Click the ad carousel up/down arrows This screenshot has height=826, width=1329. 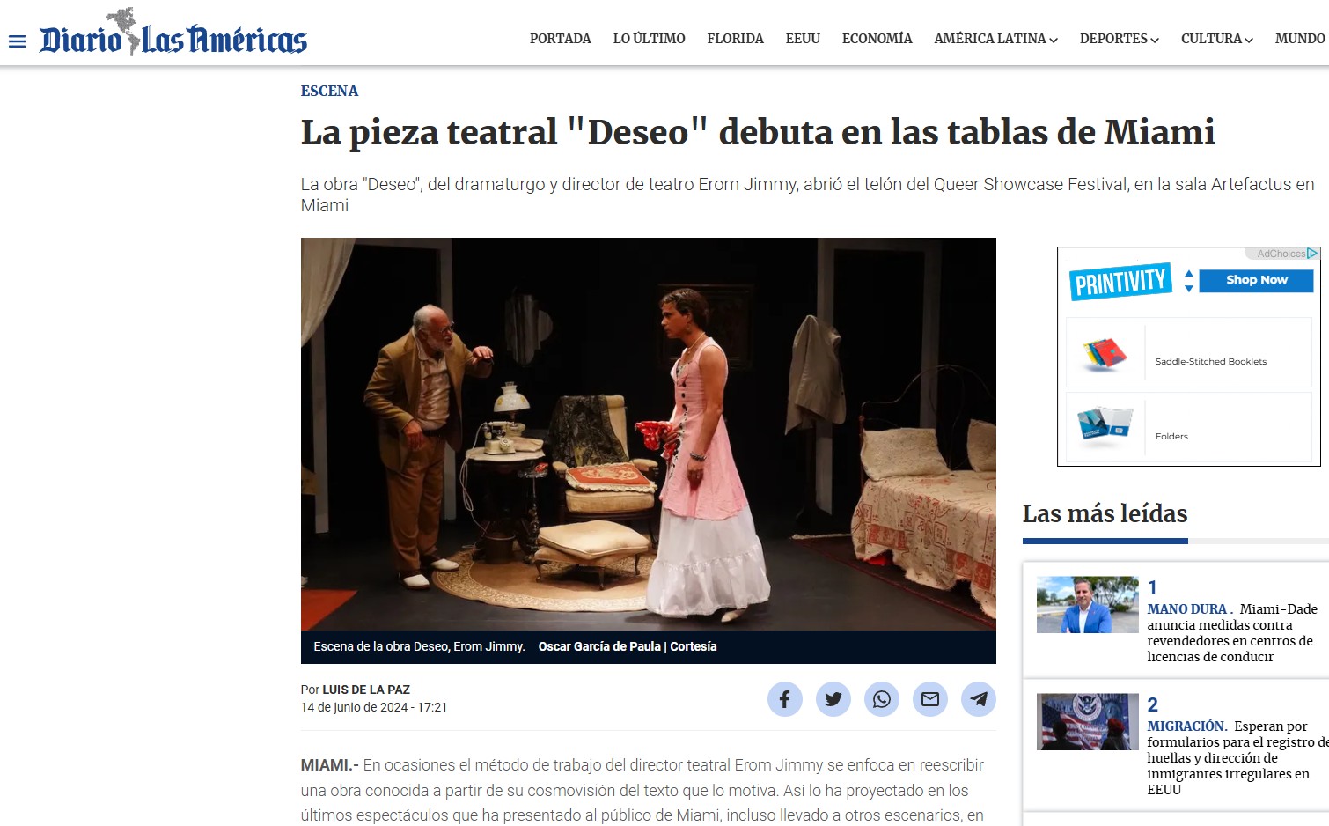pyautogui.click(x=1189, y=281)
